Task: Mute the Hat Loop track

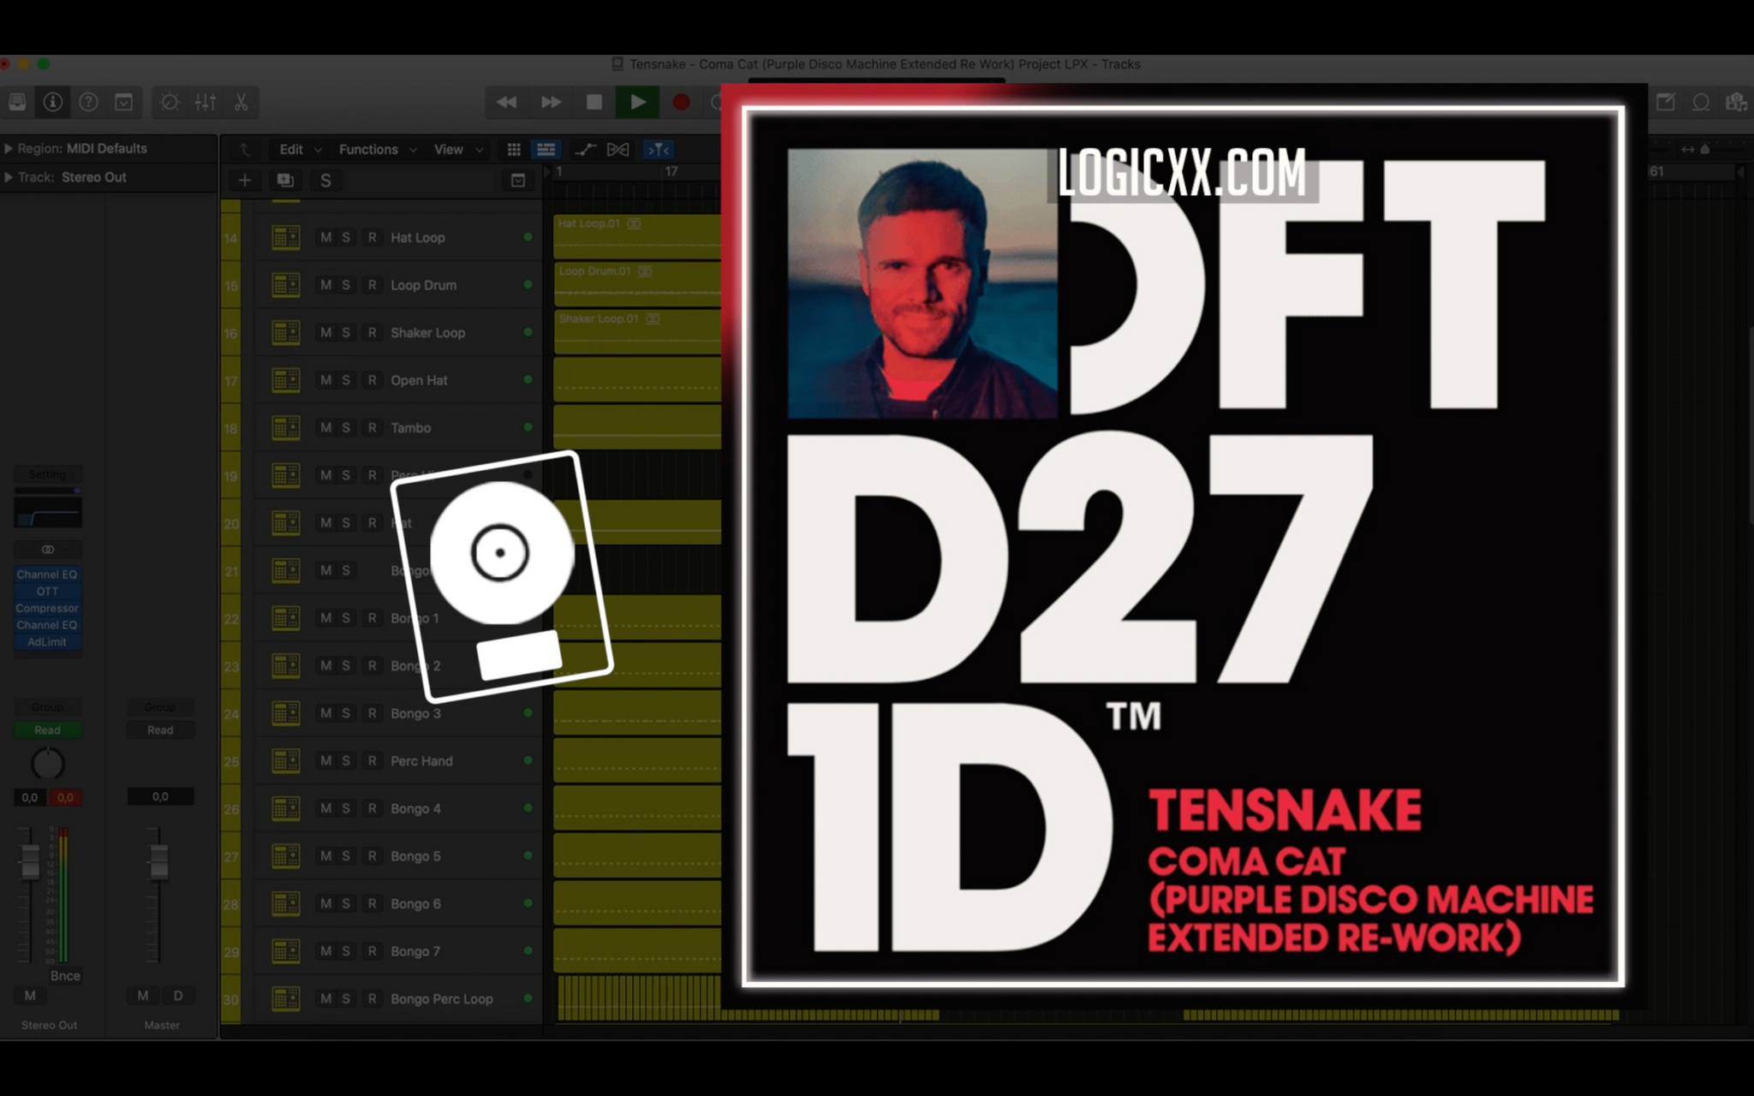Action: [x=325, y=237]
